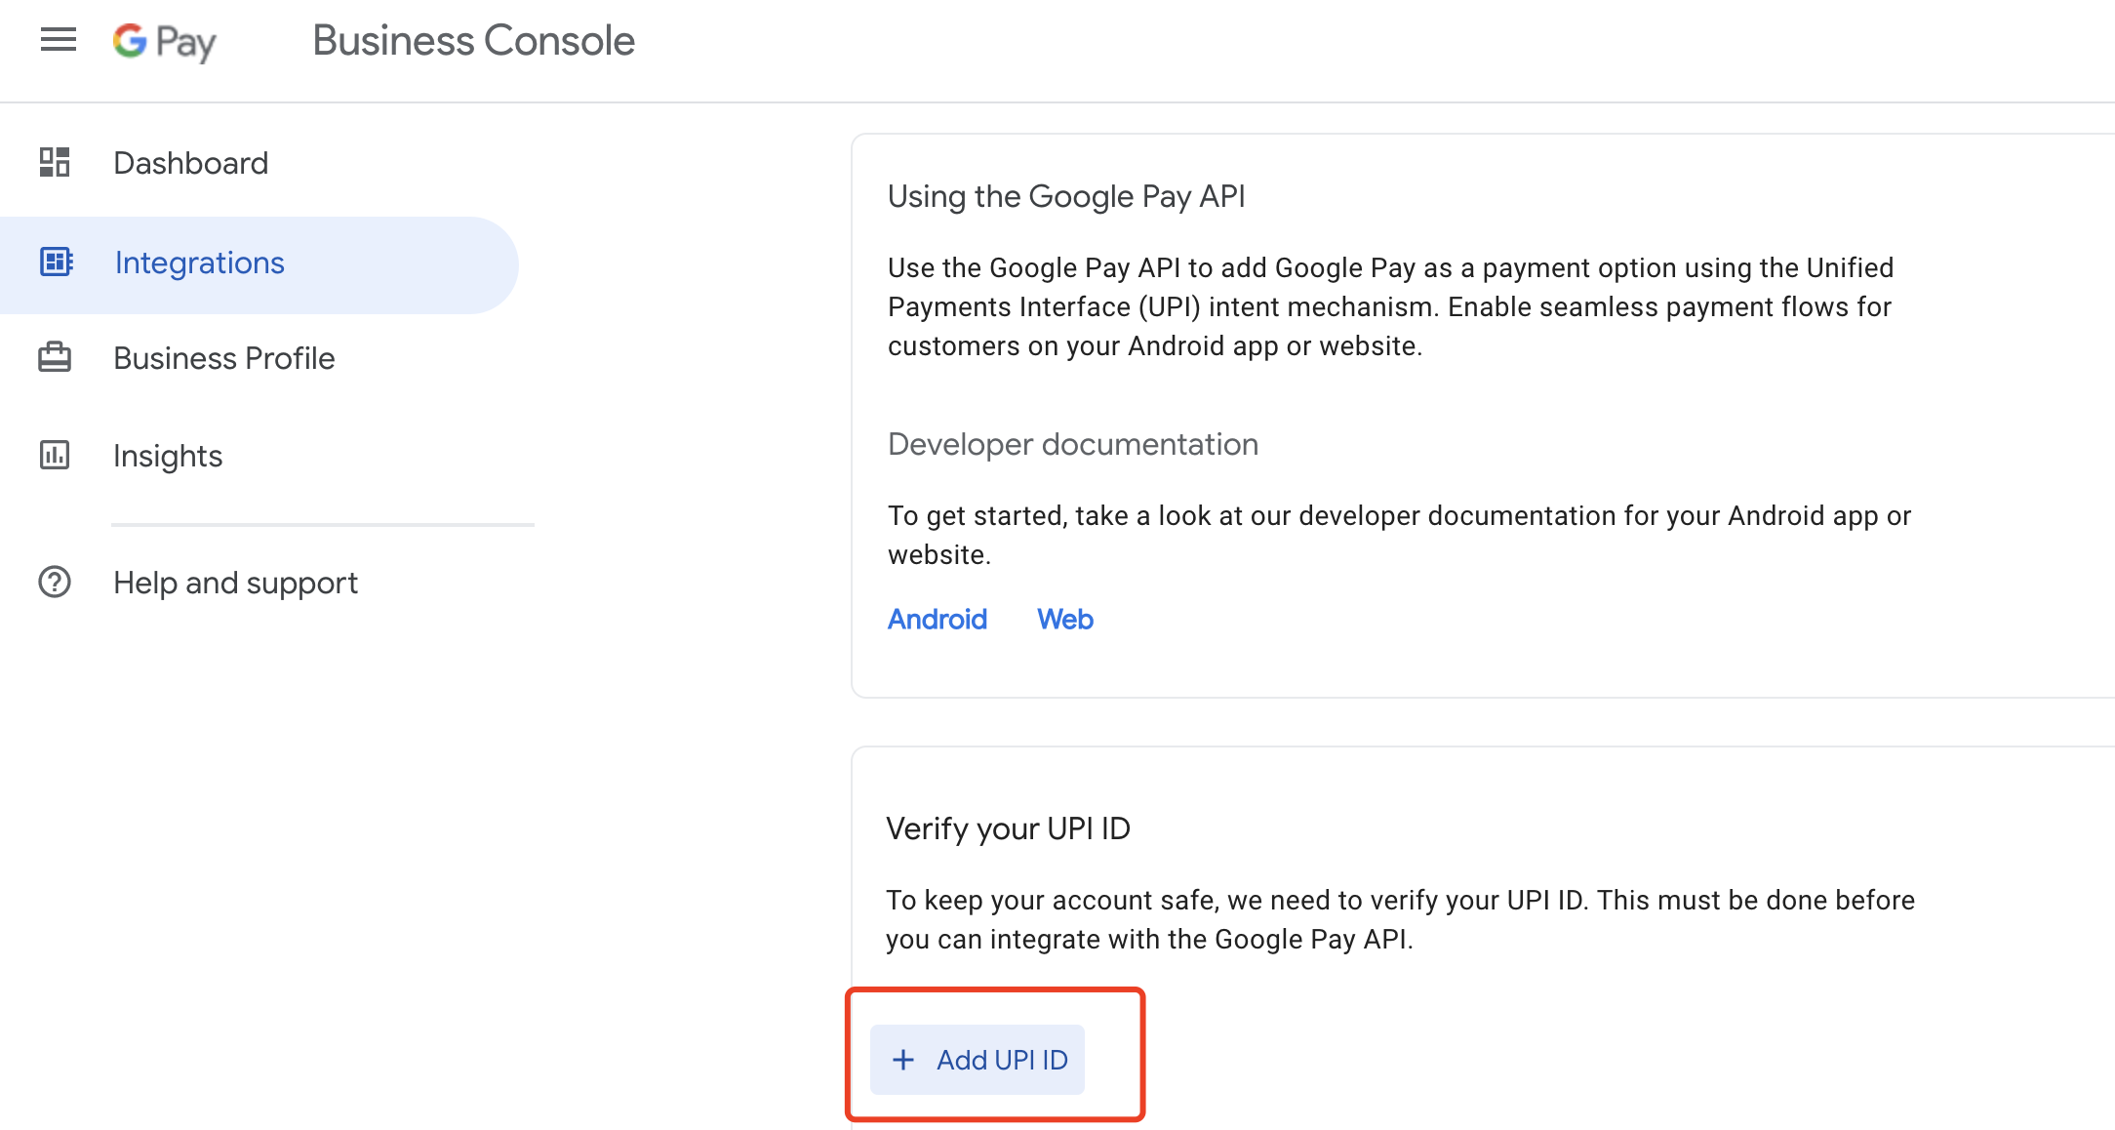Click the Add UPI ID button
The height and width of the screenshot is (1130, 2115).
(x=977, y=1060)
